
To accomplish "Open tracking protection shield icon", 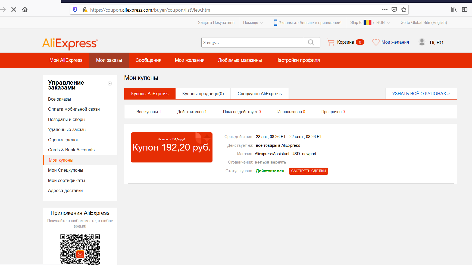I will point(75,10).
